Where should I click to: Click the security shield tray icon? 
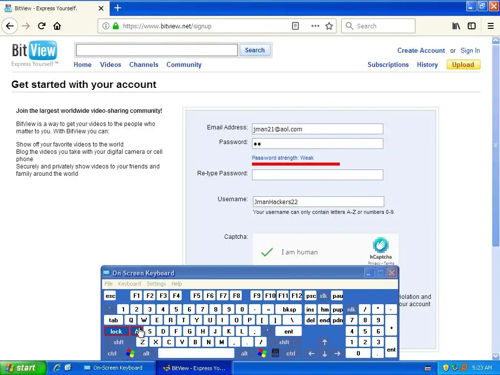pyautogui.click(x=446, y=368)
